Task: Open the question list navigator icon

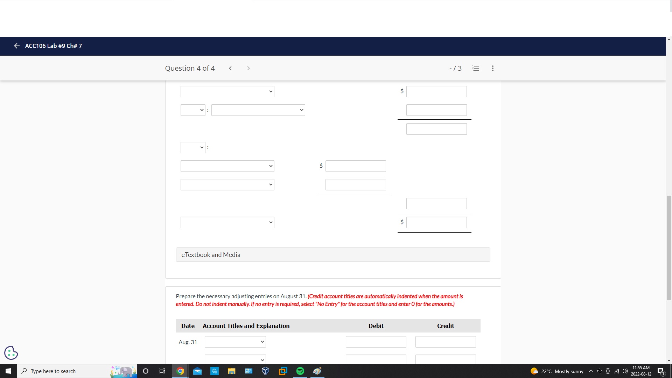Action: click(x=476, y=68)
